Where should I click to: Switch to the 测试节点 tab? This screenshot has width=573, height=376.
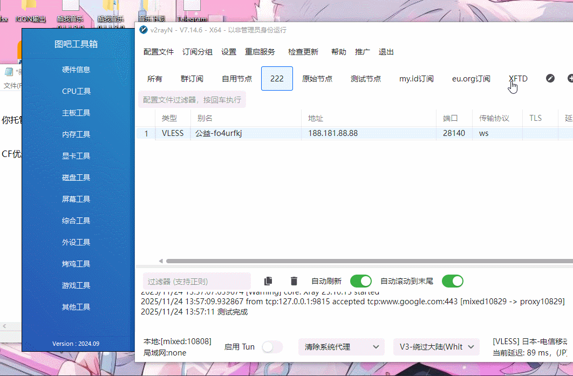tap(365, 79)
